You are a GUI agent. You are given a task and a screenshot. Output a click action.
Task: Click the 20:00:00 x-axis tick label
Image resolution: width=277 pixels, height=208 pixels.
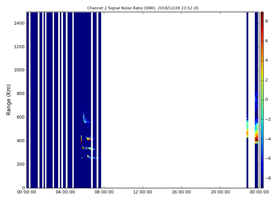click(221, 192)
